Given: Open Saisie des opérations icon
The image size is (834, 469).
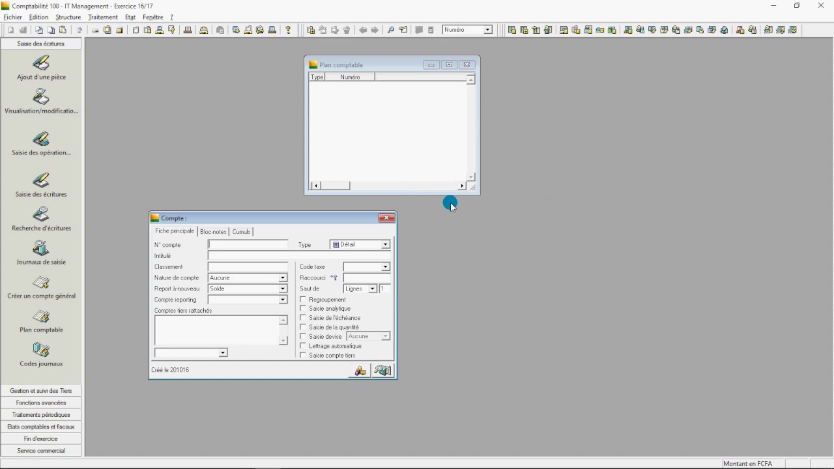Looking at the screenshot, I should (x=41, y=139).
